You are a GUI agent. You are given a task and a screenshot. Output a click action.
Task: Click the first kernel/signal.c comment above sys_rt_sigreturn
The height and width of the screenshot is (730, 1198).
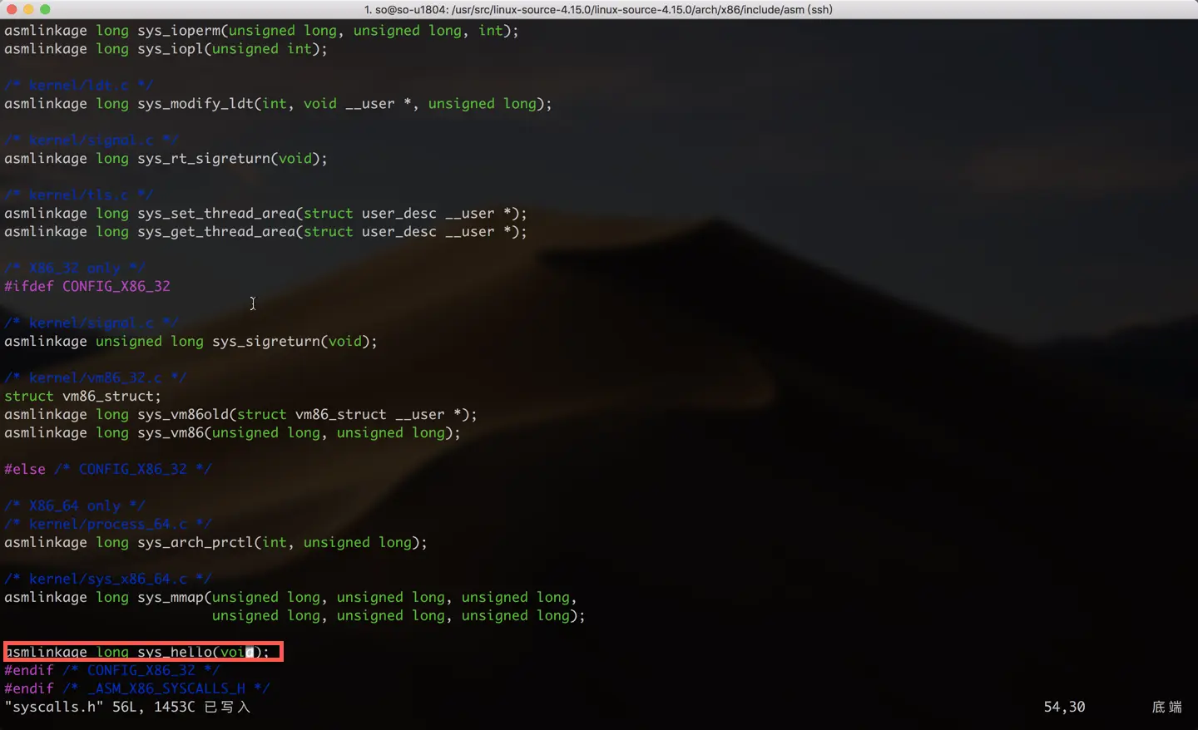click(x=92, y=141)
